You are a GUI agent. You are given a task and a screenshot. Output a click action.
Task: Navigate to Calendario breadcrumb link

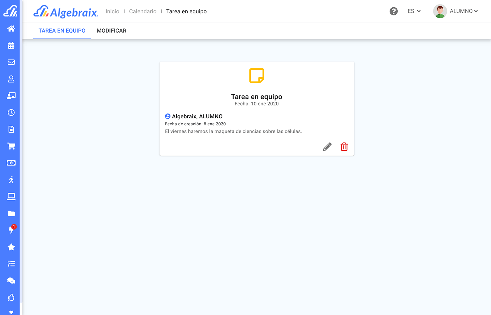tap(143, 12)
